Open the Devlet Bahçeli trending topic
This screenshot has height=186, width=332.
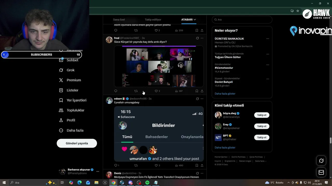click(x=224, y=82)
